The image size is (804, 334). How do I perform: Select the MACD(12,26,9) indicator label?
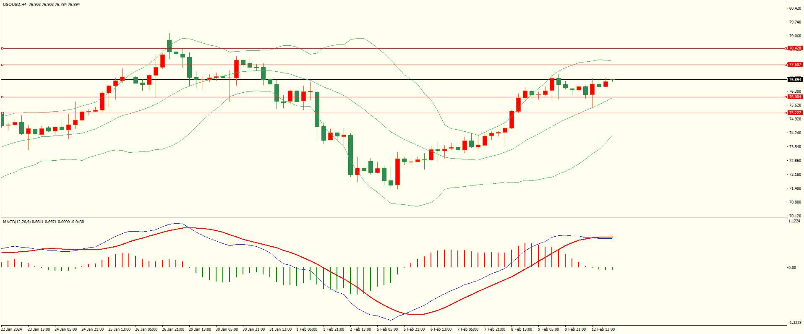tap(16, 222)
